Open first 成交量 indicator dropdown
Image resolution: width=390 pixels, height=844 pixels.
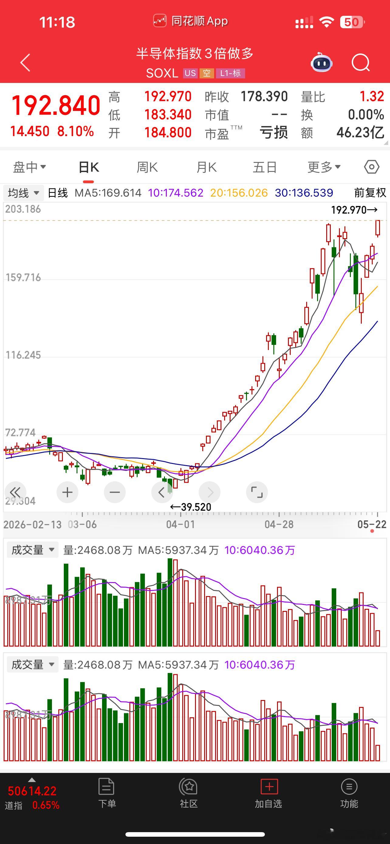tap(32, 550)
